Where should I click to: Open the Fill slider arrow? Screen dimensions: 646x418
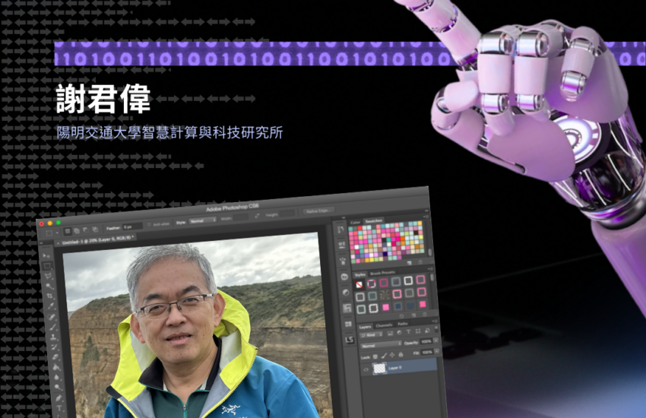pyautogui.click(x=437, y=351)
